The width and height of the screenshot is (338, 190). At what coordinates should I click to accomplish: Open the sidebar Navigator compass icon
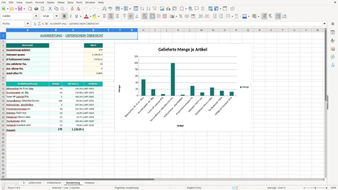click(333, 57)
